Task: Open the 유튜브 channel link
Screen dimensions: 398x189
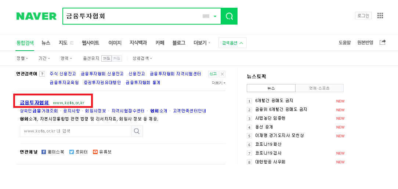Action: (102, 152)
